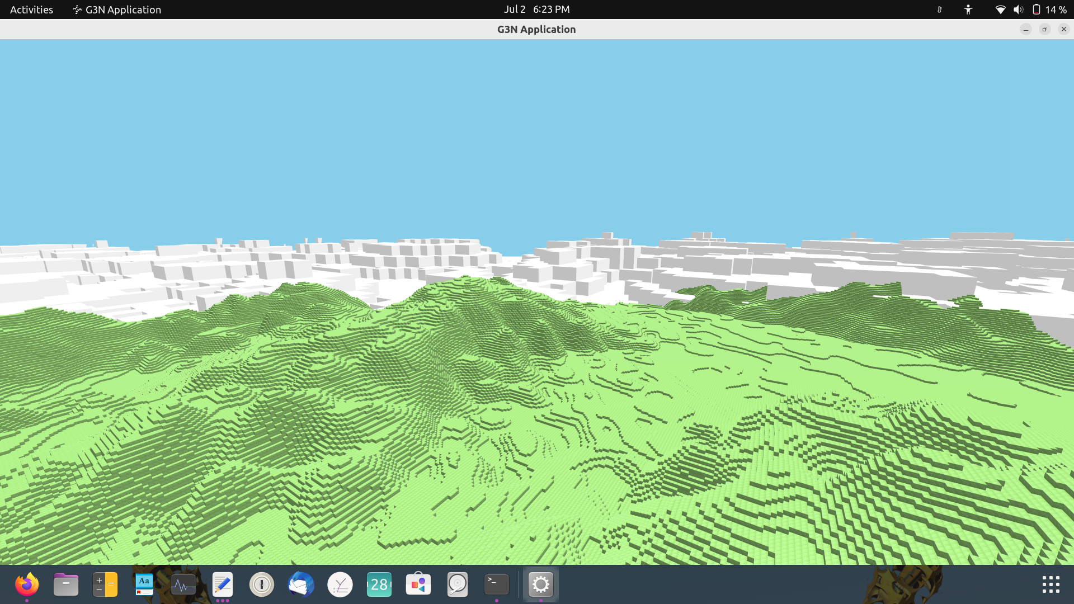This screenshot has height=604, width=1074.
Task: Open Firefox from the dock
Action: pos(27,585)
